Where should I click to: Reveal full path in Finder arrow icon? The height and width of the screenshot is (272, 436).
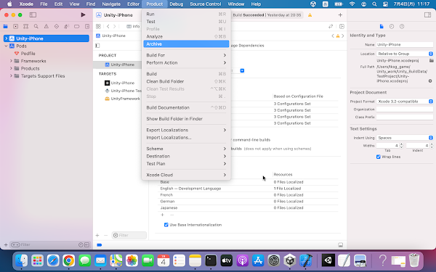click(x=430, y=81)
